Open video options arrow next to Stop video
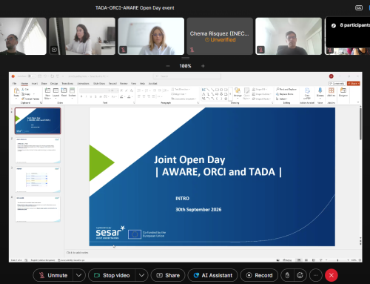The height and width of the screenshot is (284, 370). pyautogui.click(x=141, y=275)
